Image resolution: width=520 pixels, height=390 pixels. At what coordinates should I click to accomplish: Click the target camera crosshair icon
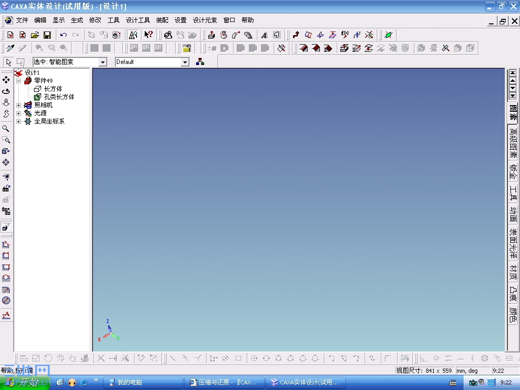pos(6,162)
